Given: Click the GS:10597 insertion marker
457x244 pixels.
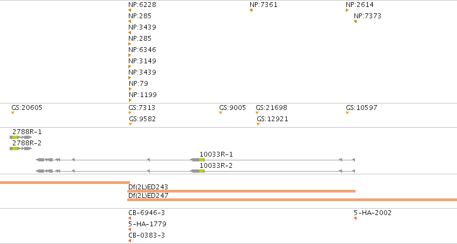Looking at the screenshot, I should tap(347, 113).
